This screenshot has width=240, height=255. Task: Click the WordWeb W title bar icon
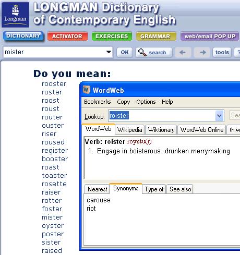click(86, 90)
